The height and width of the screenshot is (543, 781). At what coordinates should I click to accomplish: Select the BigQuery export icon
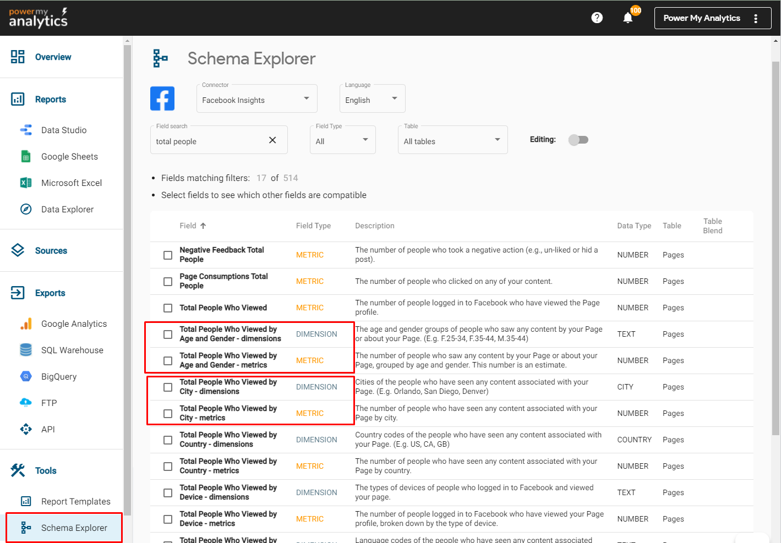tap(26, 376)
